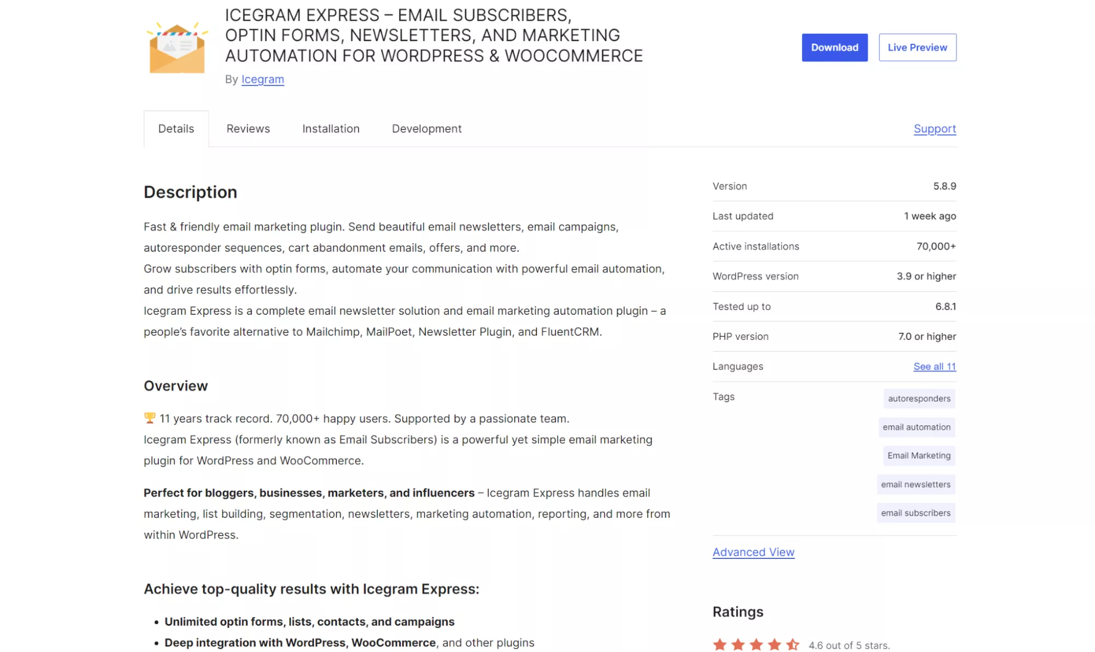
Task: Go to the Support link
Action: [935, 129]
